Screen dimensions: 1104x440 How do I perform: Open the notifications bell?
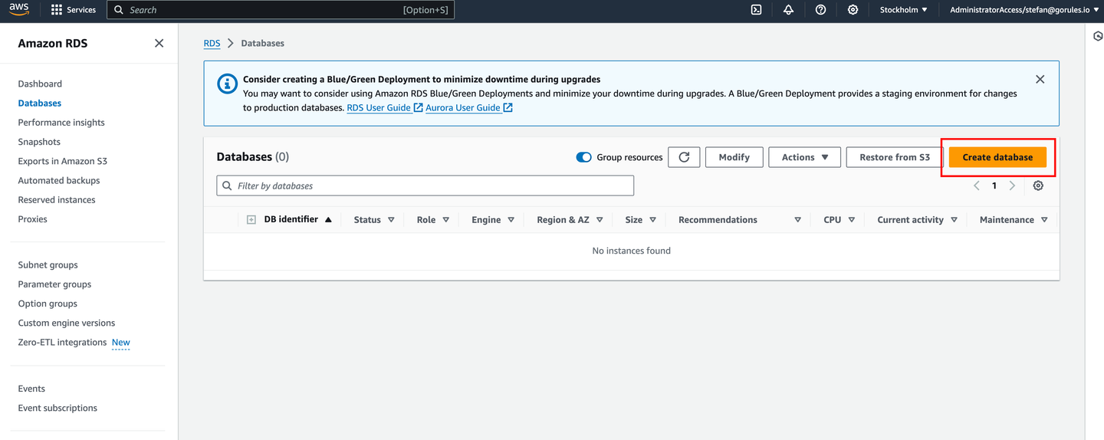click(x=788, y=10)
